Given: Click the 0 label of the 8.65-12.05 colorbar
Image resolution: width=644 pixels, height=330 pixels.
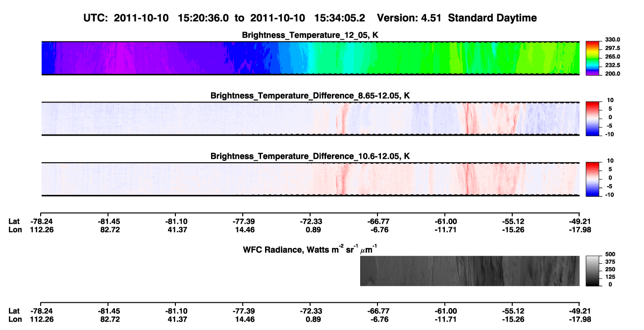Looking at the screenshot, I should [x=610, y=117].
